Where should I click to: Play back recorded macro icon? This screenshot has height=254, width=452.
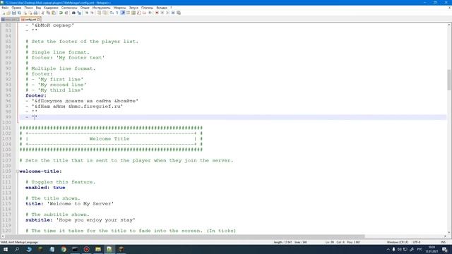(167, 13)
